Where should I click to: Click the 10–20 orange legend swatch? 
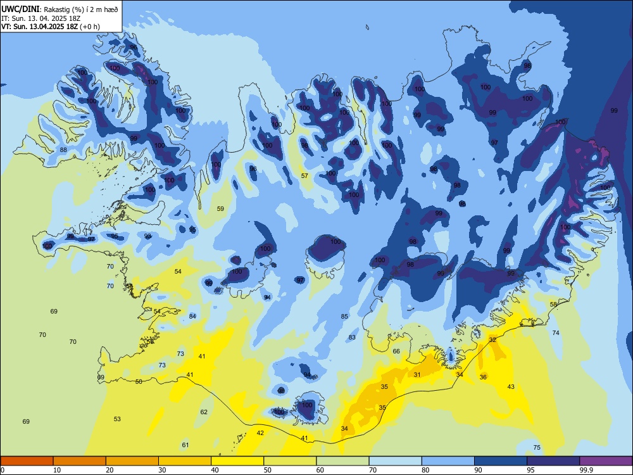tap(80, 461)
